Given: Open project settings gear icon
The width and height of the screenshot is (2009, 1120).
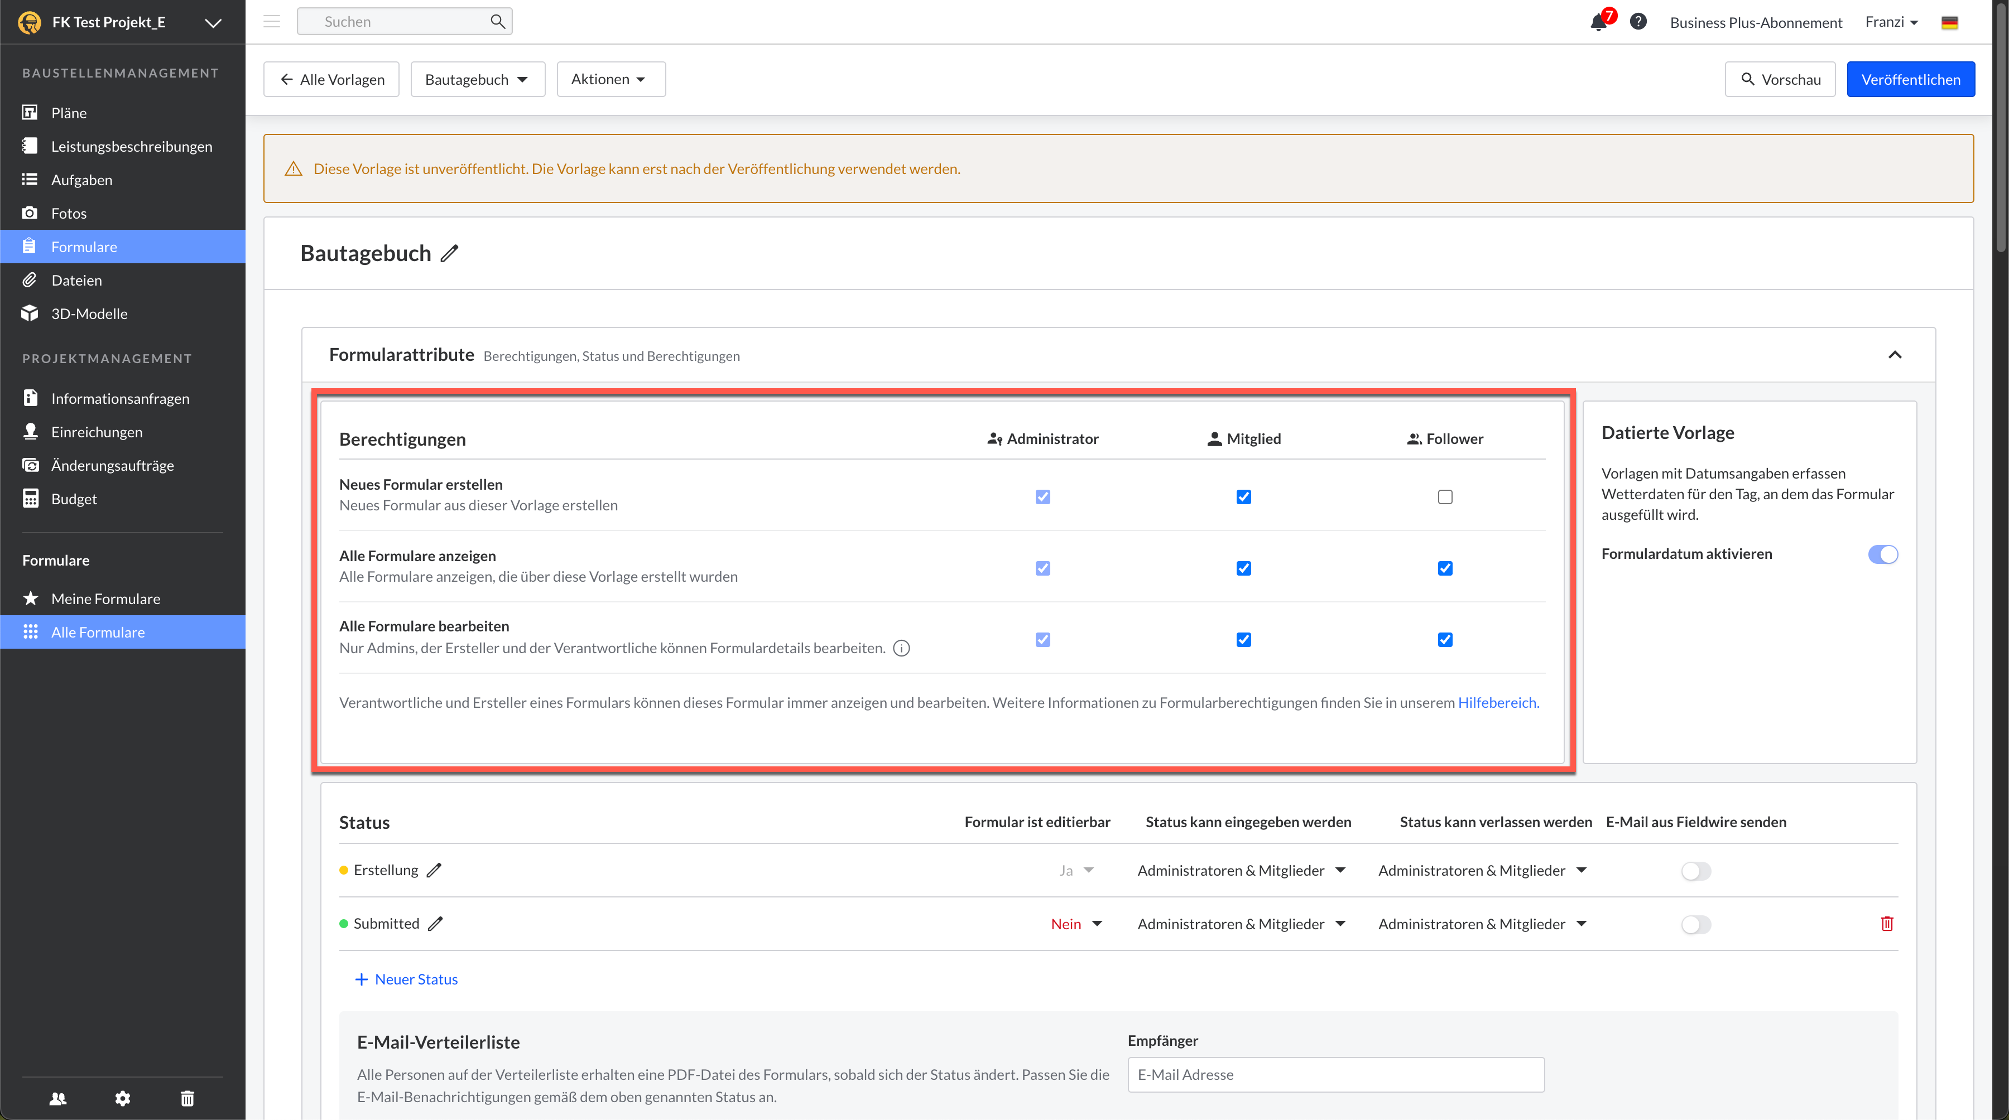Looking at the screenshot, I should click(122, 1098).
